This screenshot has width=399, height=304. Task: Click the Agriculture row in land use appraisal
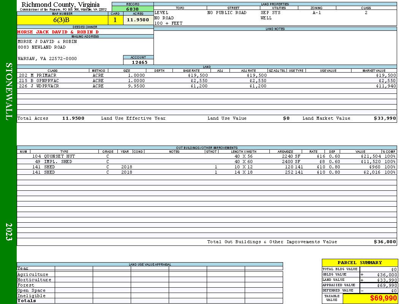click(x=150, y=274)
